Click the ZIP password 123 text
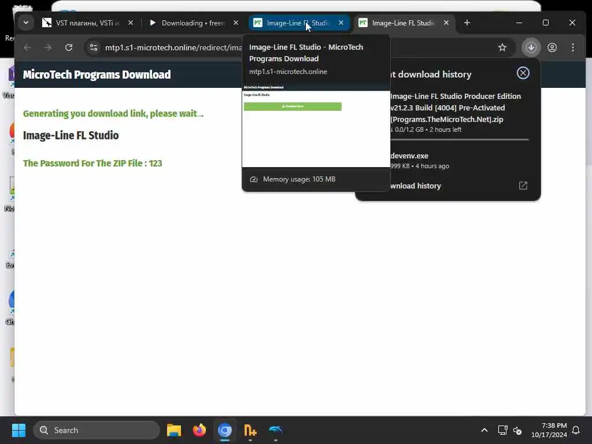 click(x=92, y=163)
